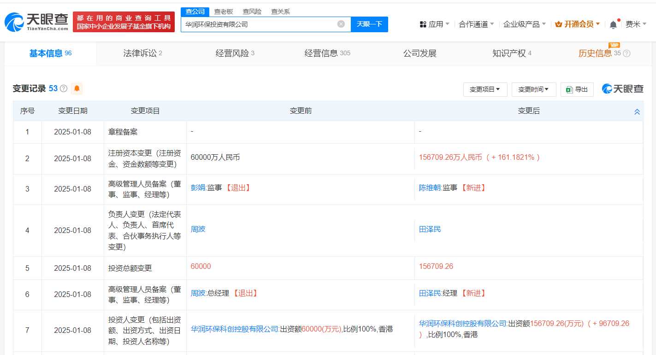Open 周波 link in row 4
Viewport: 656px width, 355px height.
point(198,229)
